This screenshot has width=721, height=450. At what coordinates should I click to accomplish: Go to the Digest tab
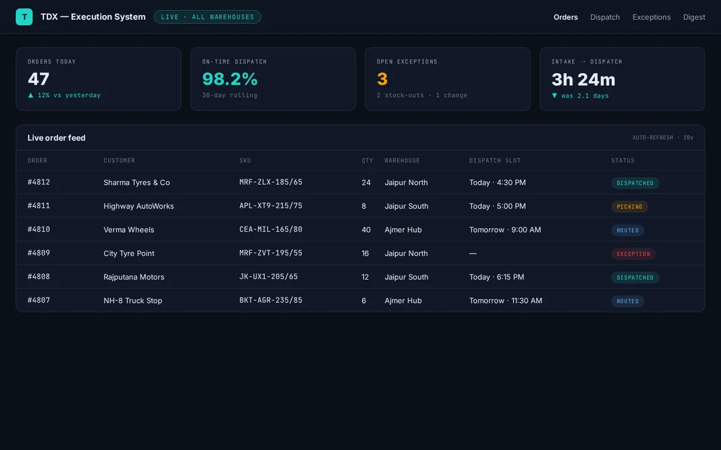coord(694,17)
